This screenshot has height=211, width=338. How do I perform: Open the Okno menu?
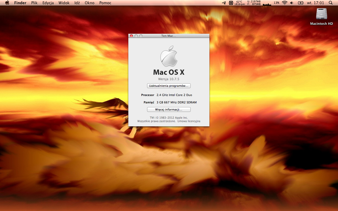[x=90, y=3]
